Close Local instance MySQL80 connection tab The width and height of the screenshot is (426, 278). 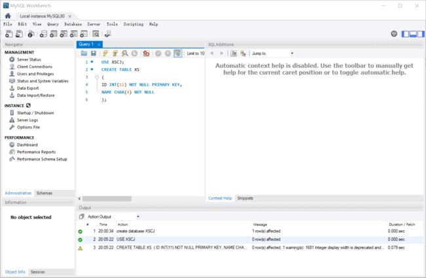[70, 16]
